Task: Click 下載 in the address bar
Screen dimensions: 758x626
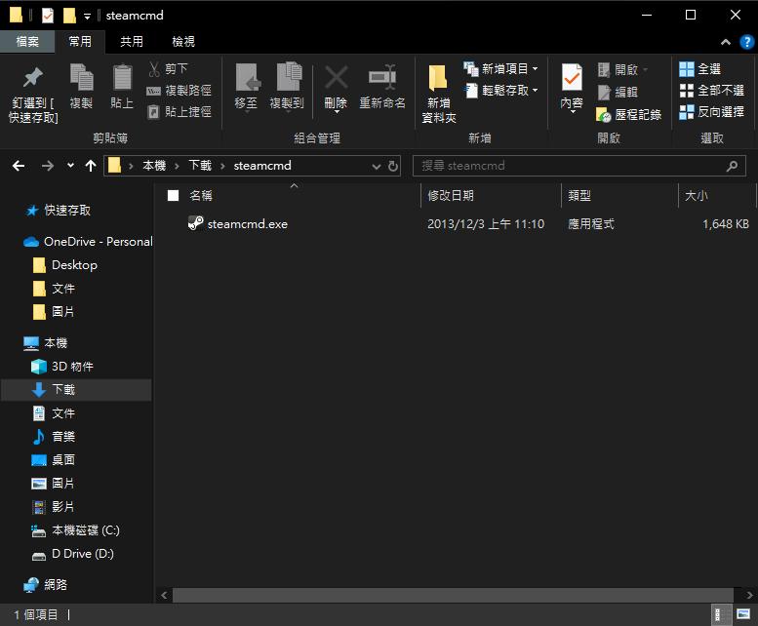Action: [200, 166]
